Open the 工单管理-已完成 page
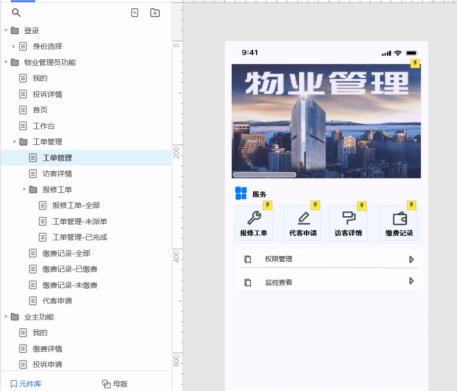The height and width of the screenshot is (391, 457). click(x=80, y=237)
